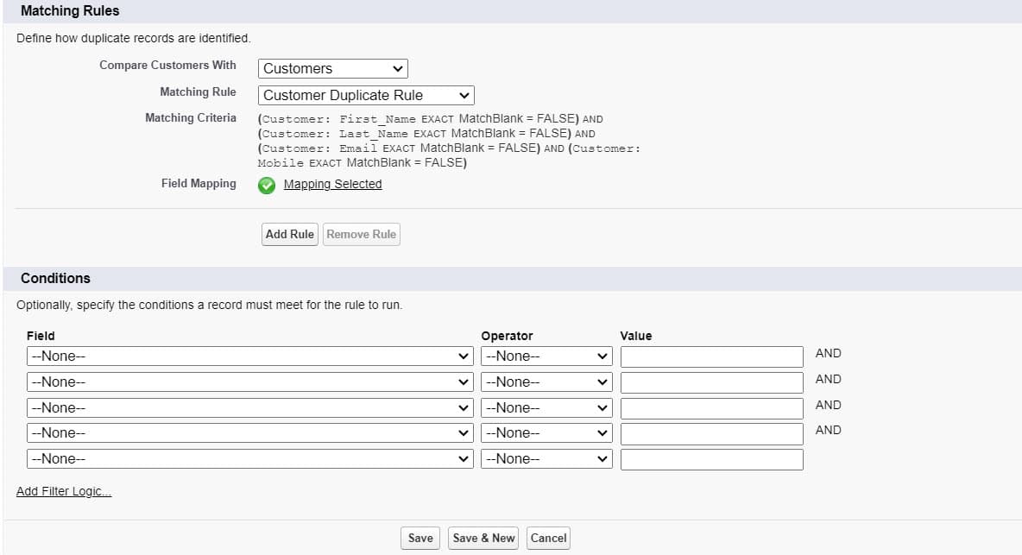Click the Conditions section heading
Screen dimensions: 1022x555
coord(55,278)
